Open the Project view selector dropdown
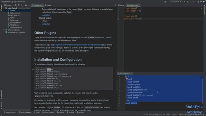The height and width of the screenshot is (116, 206). point(9,5)
